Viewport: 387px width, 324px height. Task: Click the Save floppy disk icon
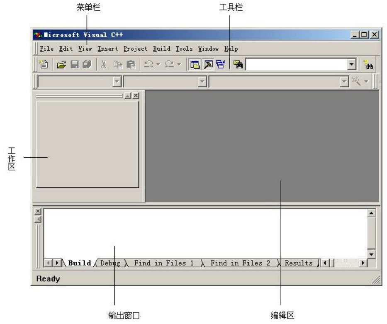click(75, 65)
